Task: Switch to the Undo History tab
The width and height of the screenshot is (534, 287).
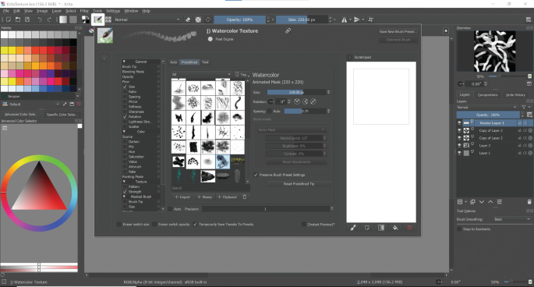Action: 515,95
